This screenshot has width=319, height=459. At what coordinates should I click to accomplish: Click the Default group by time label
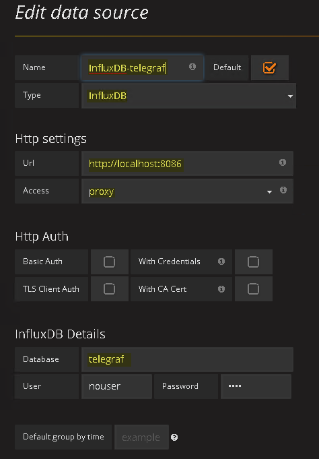(x=63, y=437)
